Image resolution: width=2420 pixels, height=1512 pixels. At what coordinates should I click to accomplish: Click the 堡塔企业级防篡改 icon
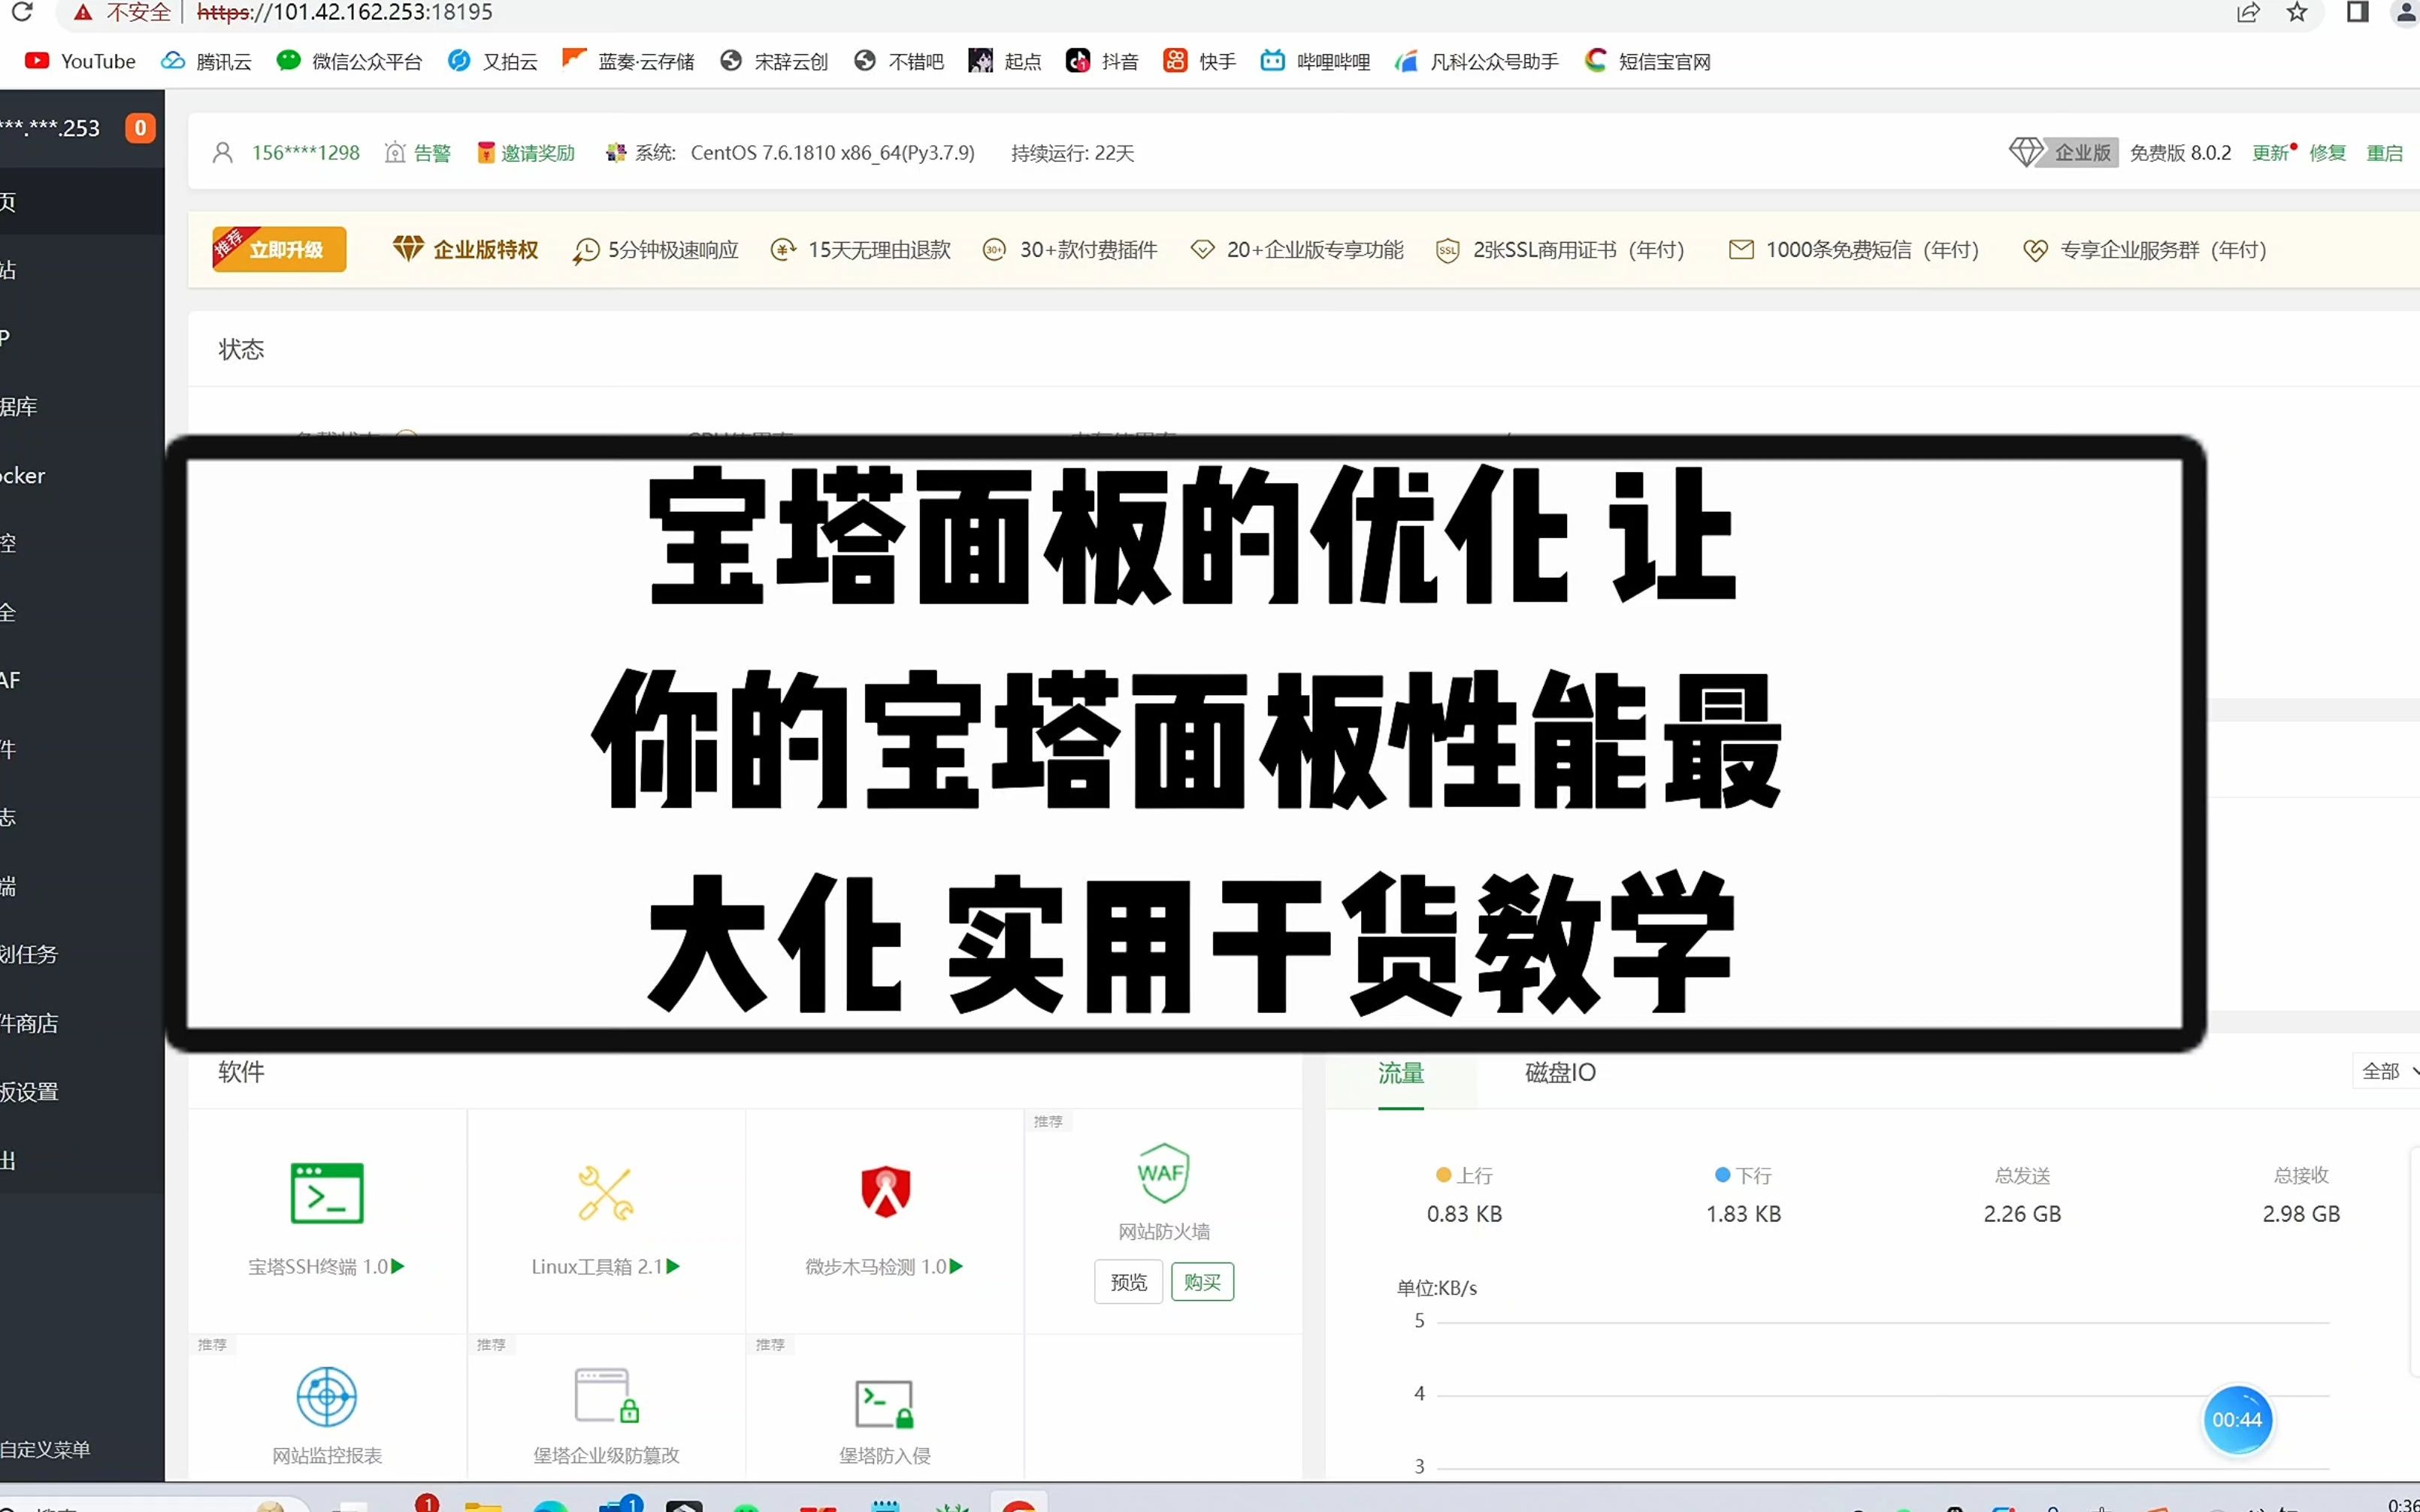[x=607, y=1395]
